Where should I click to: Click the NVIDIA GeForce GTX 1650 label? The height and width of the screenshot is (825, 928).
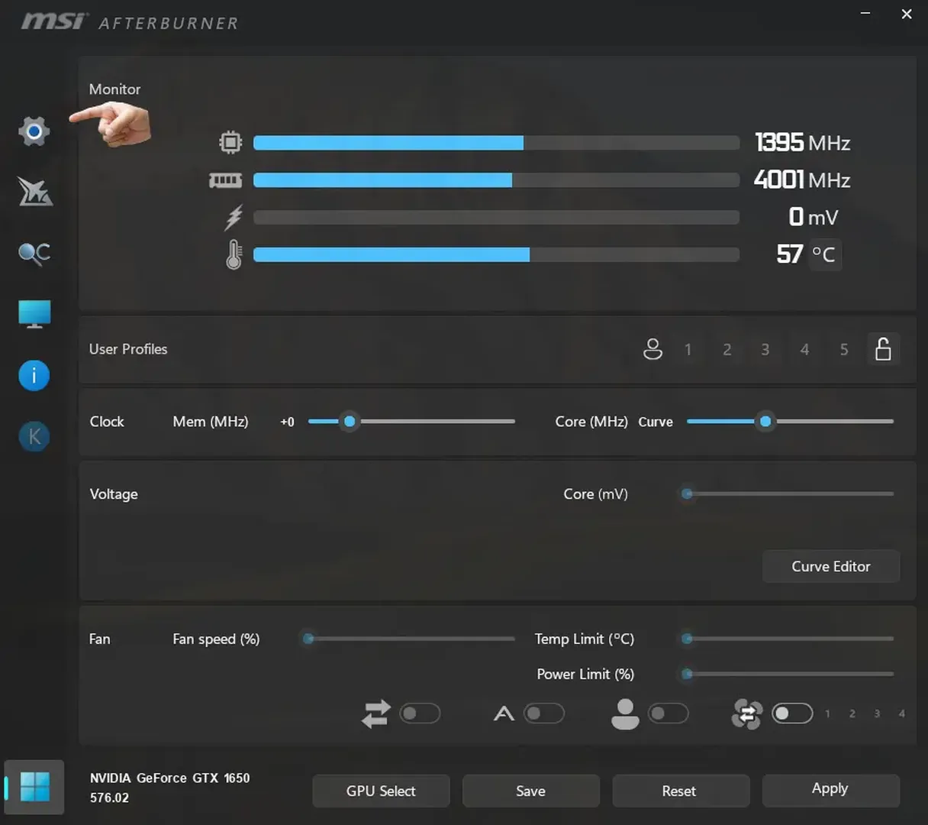click(x=169, y=778)
